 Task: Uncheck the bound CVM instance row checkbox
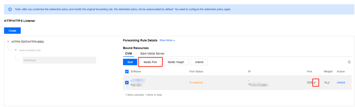tap(127, 82)
